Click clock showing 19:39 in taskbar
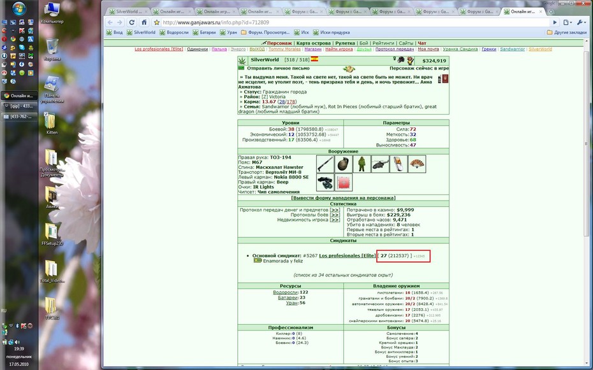The width and height of the screenshot is (593, 370). (x=19, y=349)
